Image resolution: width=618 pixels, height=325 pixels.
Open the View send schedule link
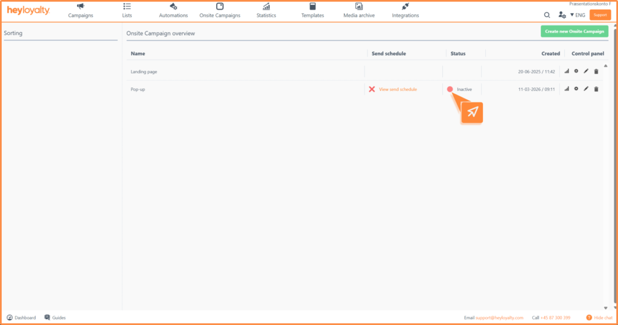[x=398, y=89]
